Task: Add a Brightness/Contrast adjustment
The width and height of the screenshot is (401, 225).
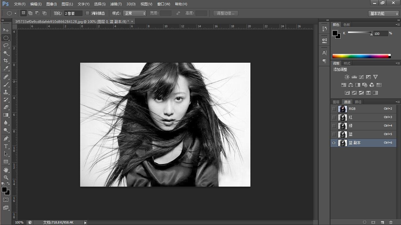Action: 347,77
